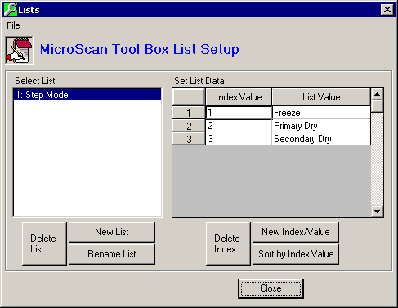Click the Index Value cell containing 3

[x=239, y=139]
